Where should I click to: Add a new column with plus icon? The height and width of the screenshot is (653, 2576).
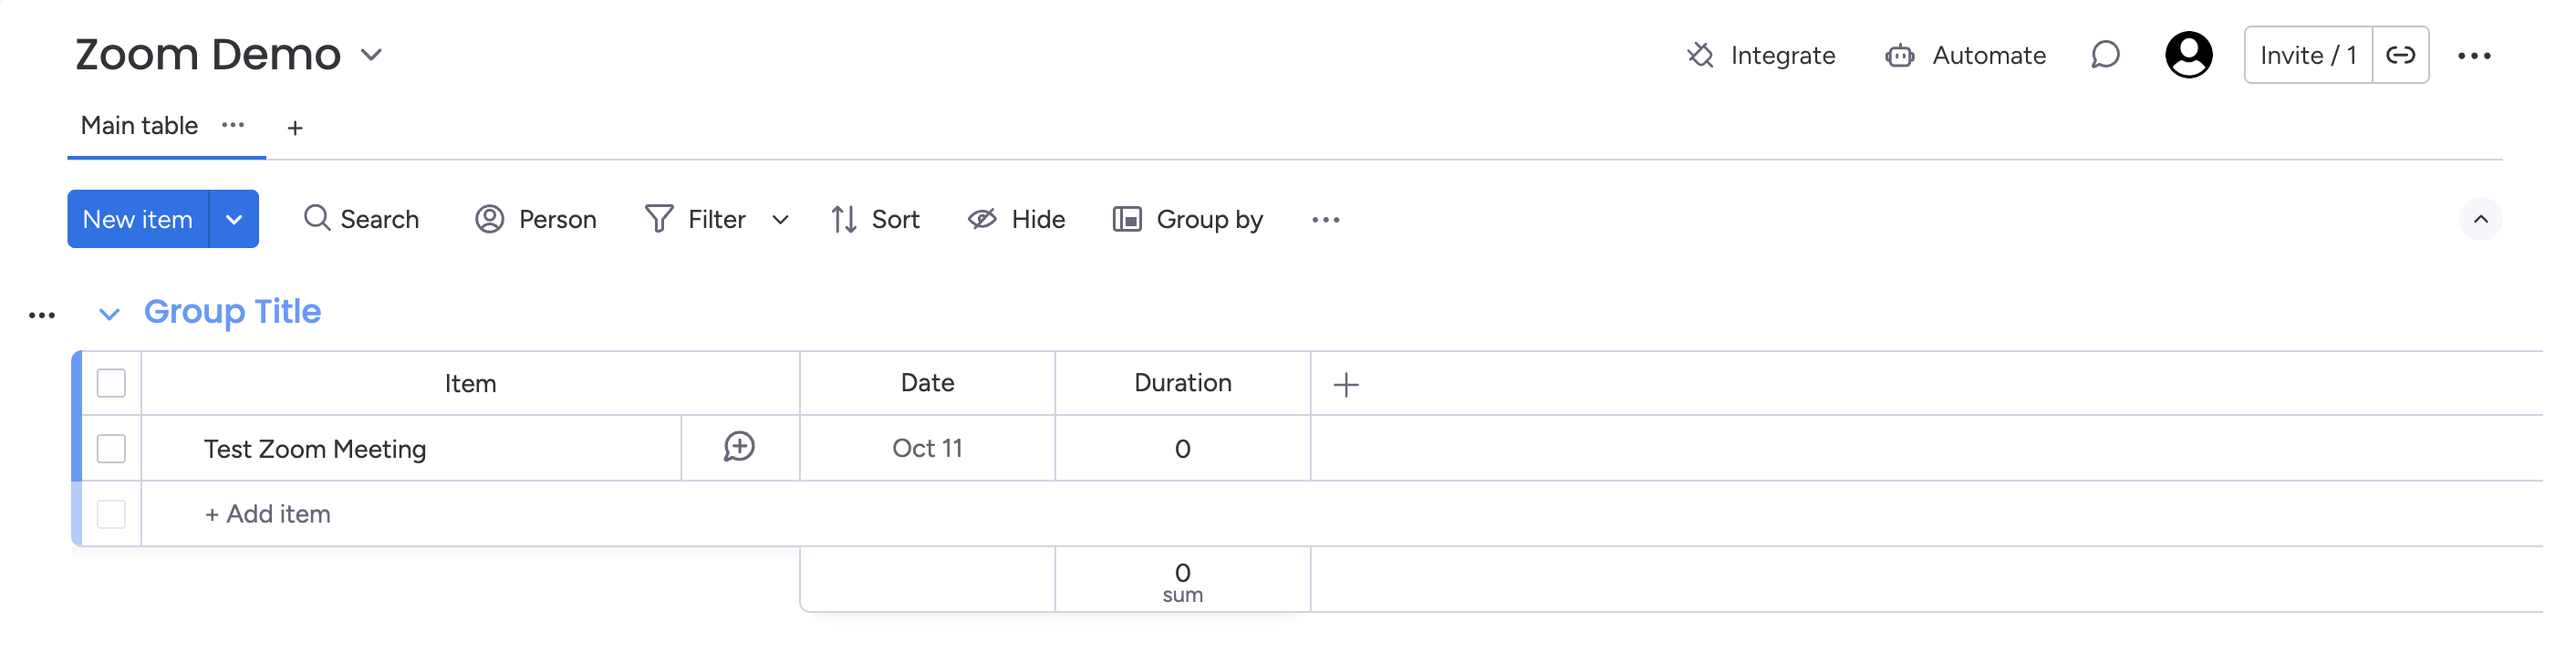click(1346, 384)
